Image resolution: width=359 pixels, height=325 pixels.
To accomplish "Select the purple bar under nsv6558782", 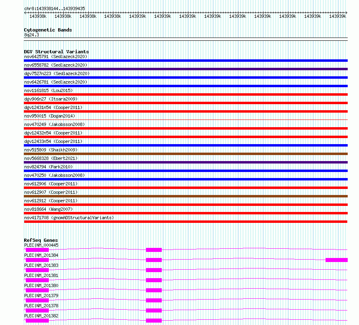I will point(186,69).
